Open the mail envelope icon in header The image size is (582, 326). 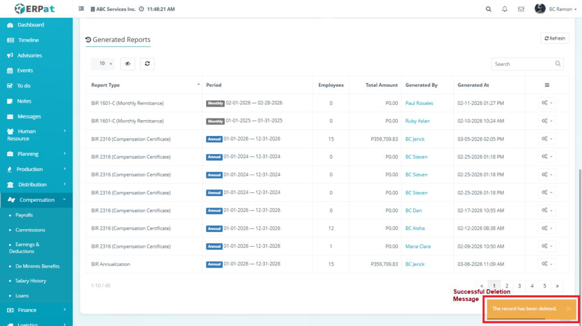(521, 9)
